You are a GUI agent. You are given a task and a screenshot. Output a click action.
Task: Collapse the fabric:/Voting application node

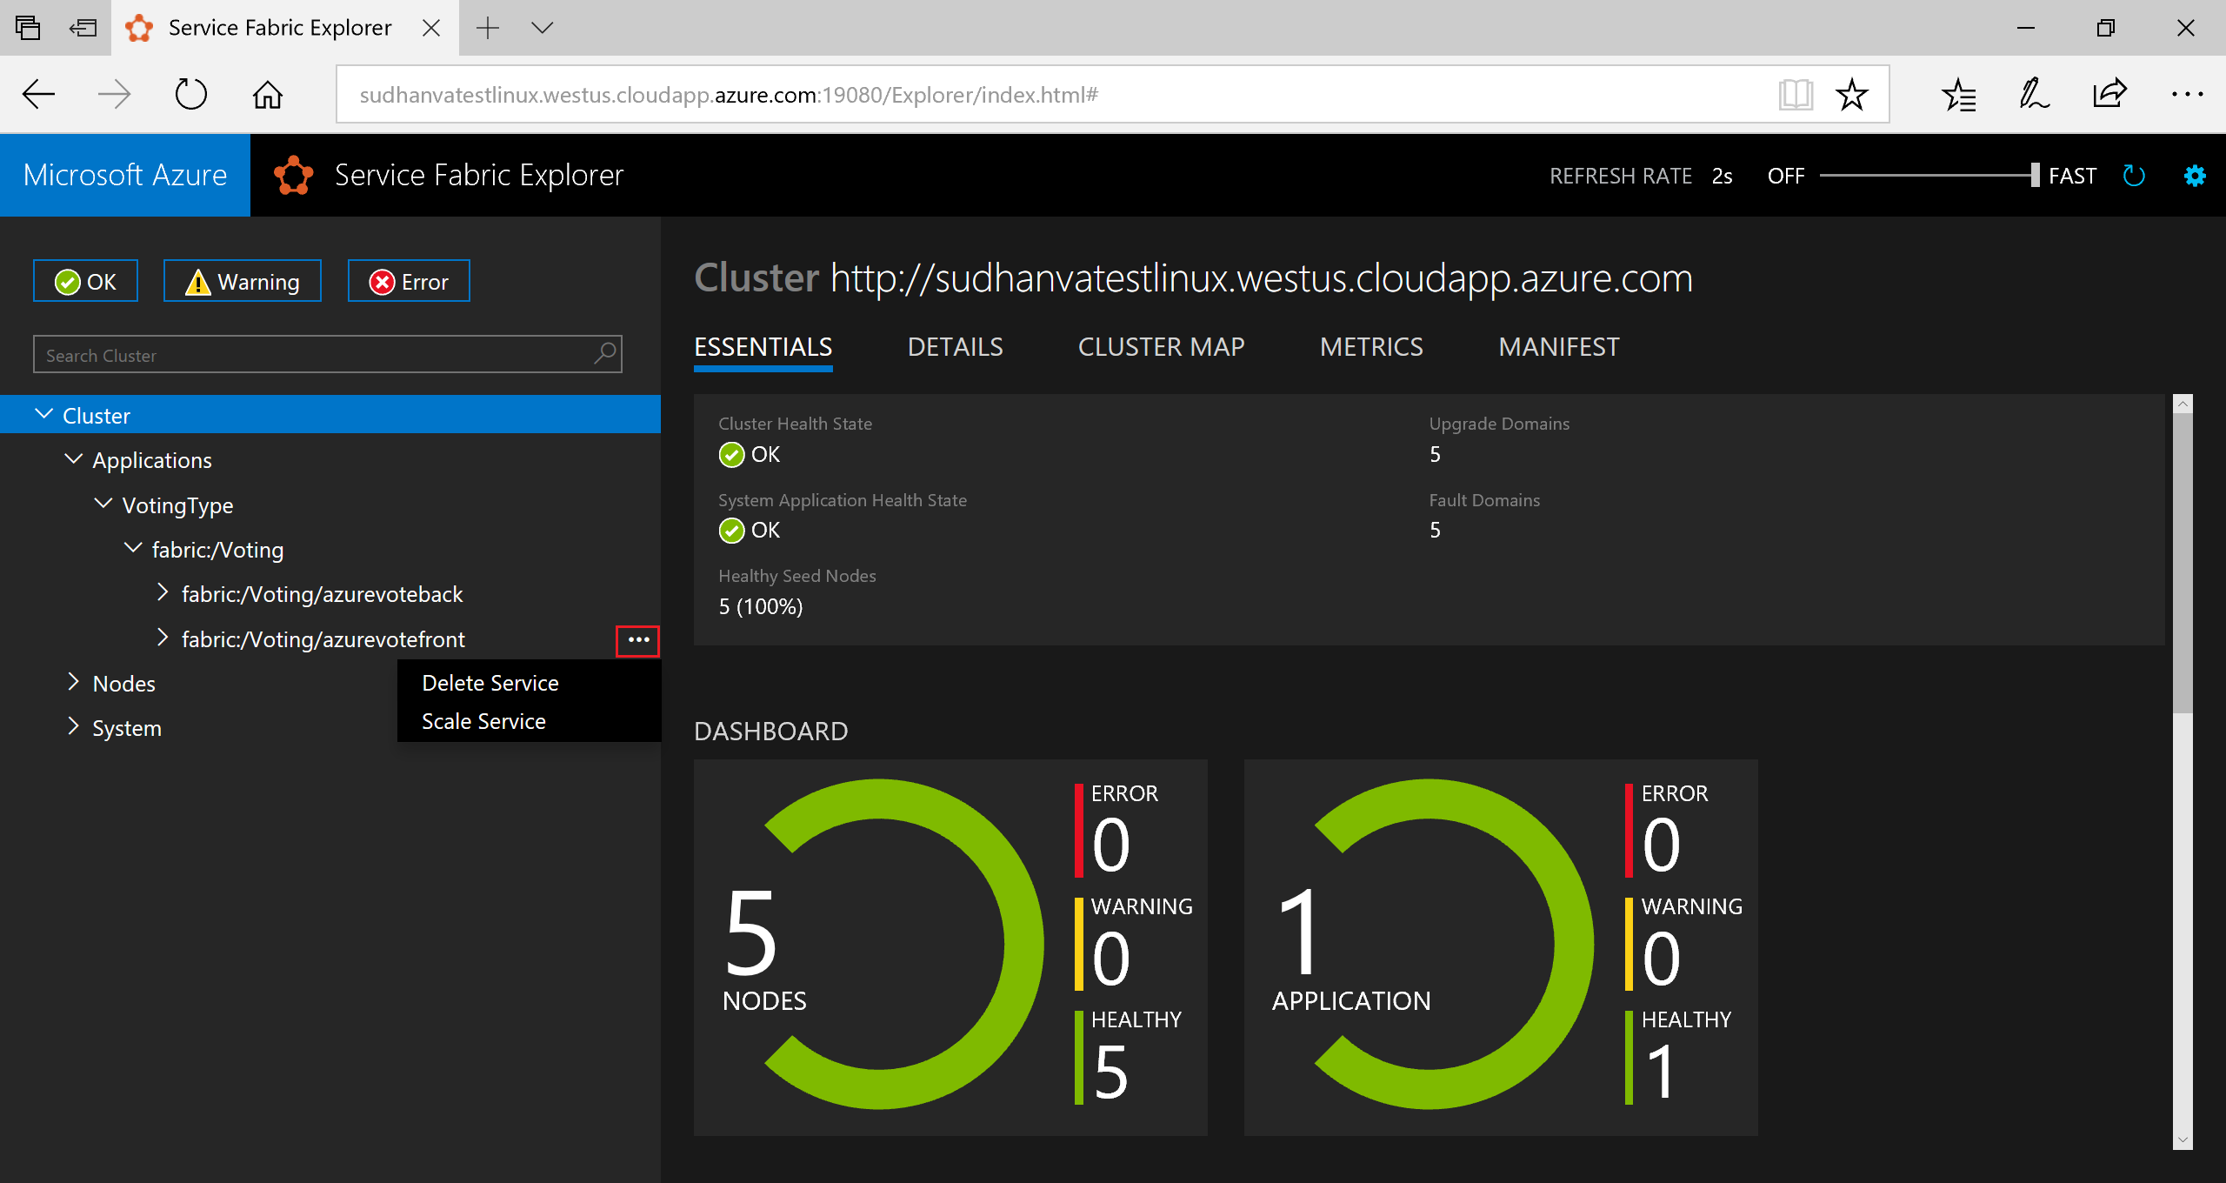tap(131, 550)
